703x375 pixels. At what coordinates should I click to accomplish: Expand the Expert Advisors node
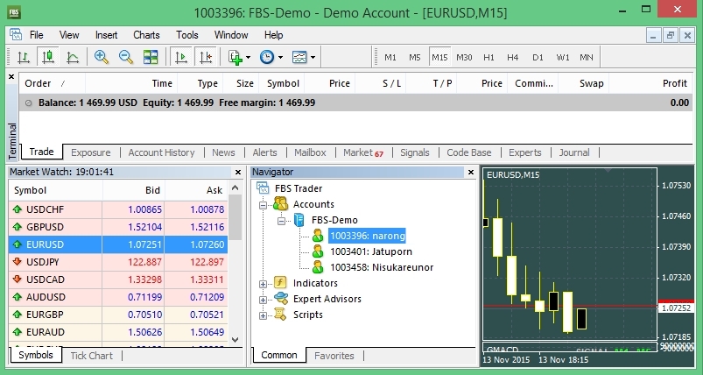click(x=264, y=300)
